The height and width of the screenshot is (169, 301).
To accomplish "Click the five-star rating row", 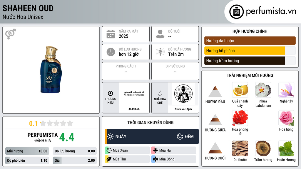I will point(56,123).
